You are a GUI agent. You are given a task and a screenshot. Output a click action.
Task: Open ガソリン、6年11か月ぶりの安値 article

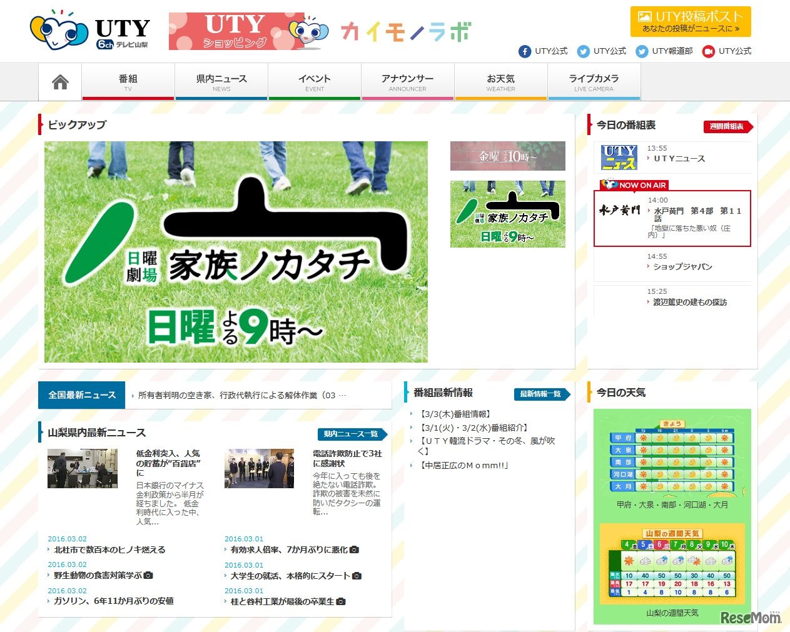113,601
